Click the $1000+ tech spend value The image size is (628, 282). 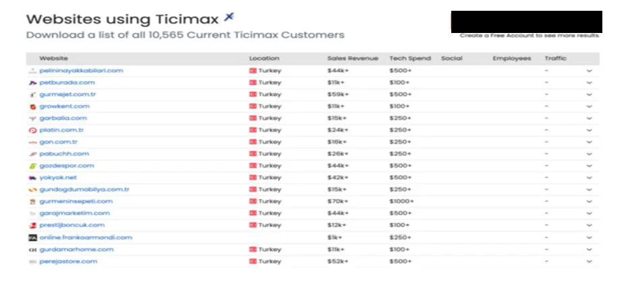[x=402, y=201]
